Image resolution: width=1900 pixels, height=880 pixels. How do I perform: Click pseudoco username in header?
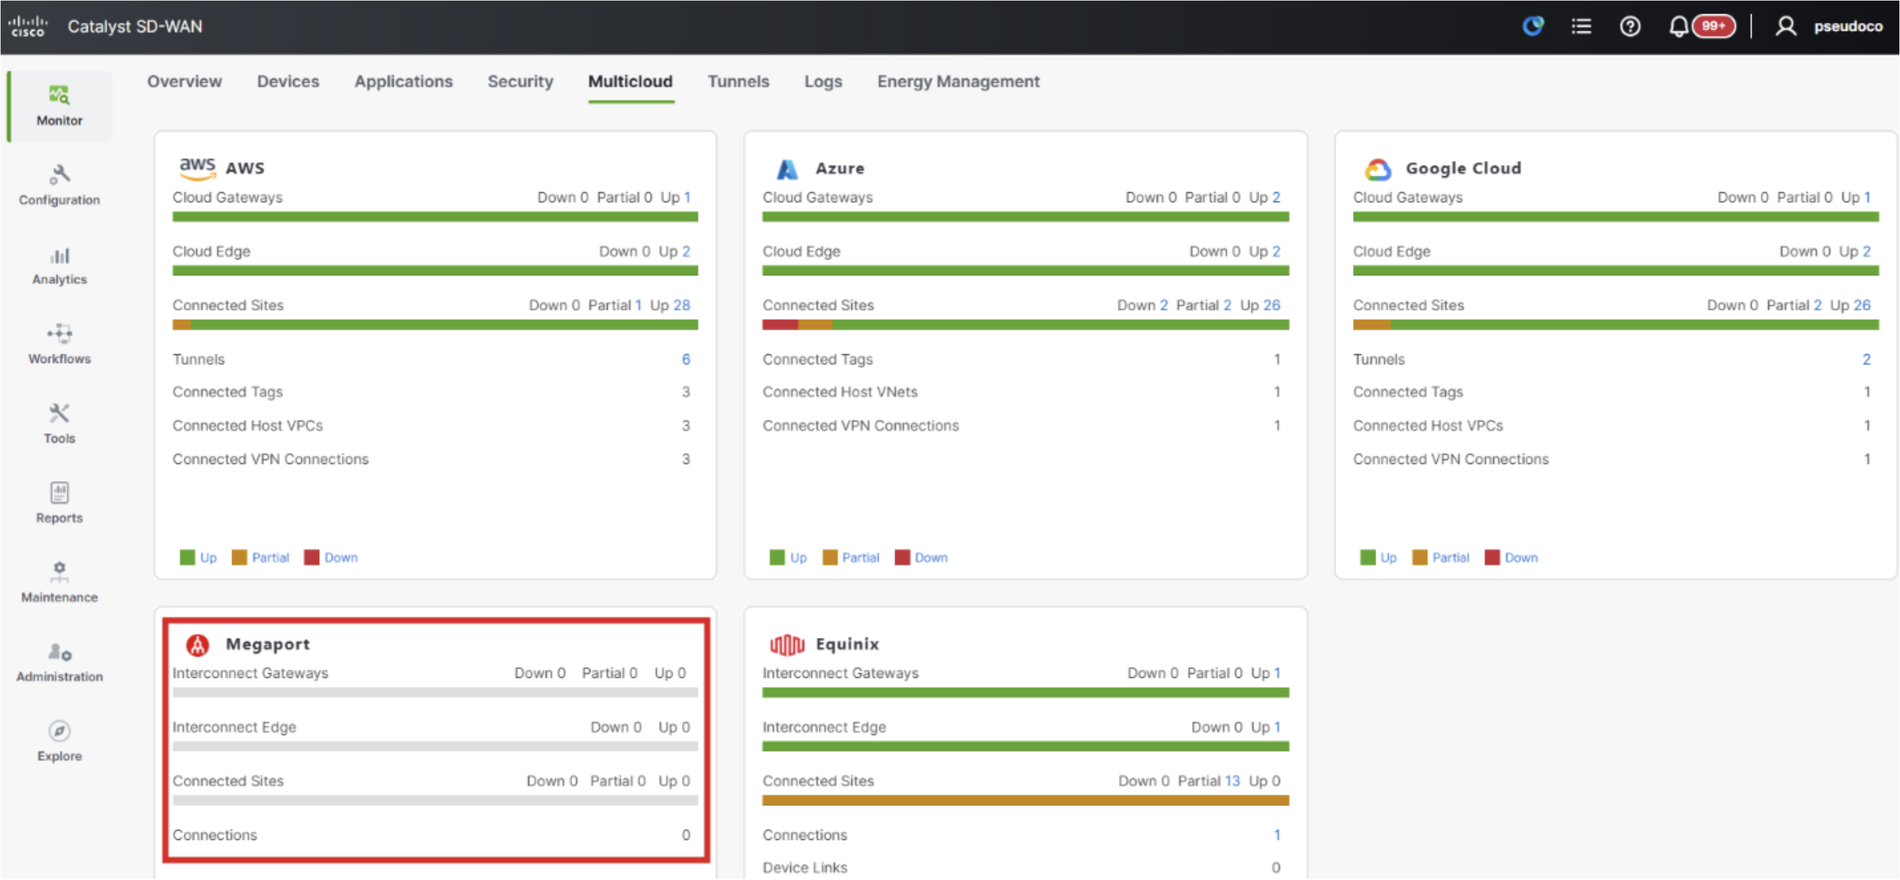coord(1848,26)
